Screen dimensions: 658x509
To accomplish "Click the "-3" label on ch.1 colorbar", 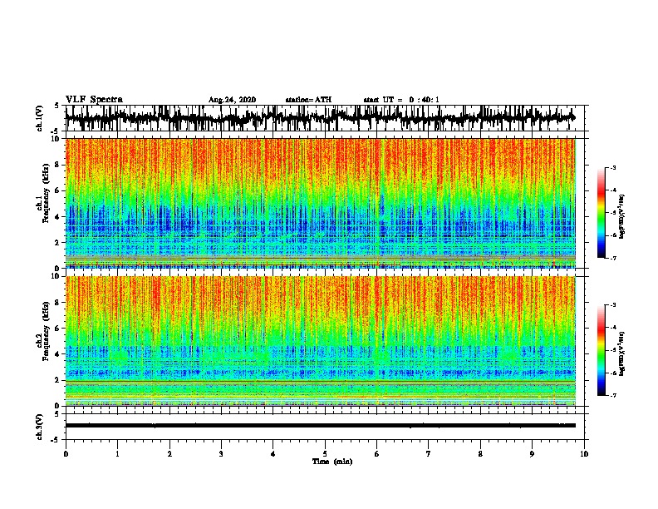I will point(612,167).
